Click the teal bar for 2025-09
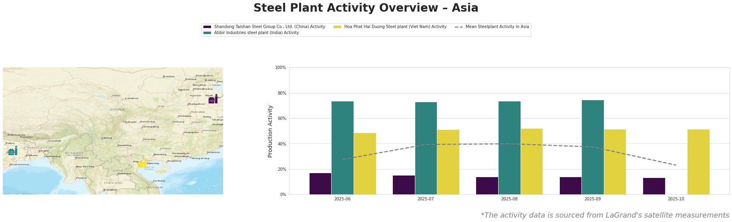The width and height of the screenshot is (732, 222). (593, 147)
